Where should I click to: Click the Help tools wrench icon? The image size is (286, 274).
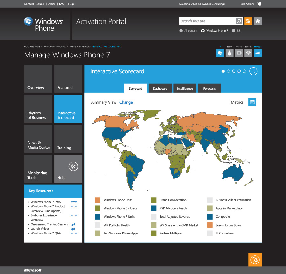tap(73, 166)
